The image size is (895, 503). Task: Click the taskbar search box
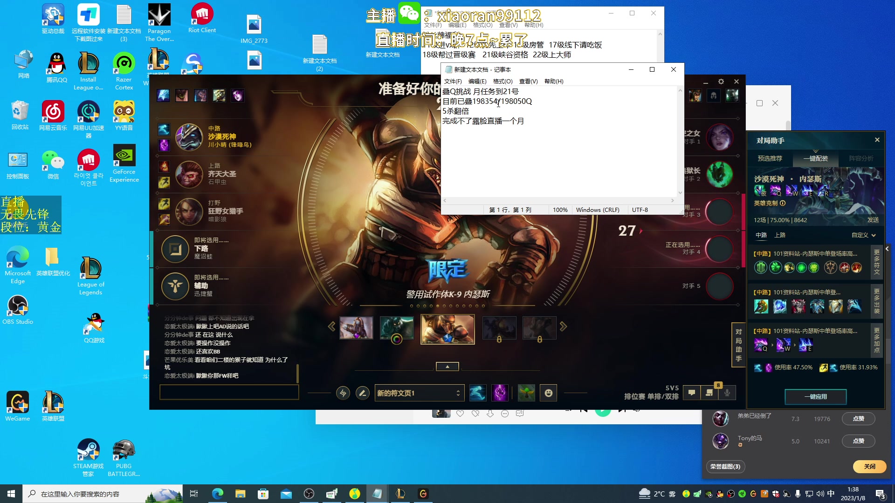coord(103,494)
